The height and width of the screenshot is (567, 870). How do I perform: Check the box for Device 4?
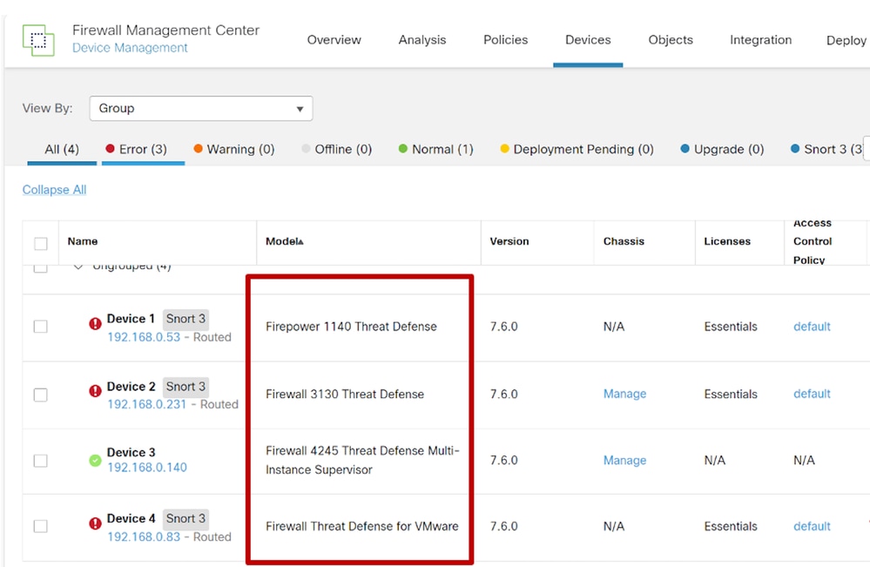tap(41, 526)
